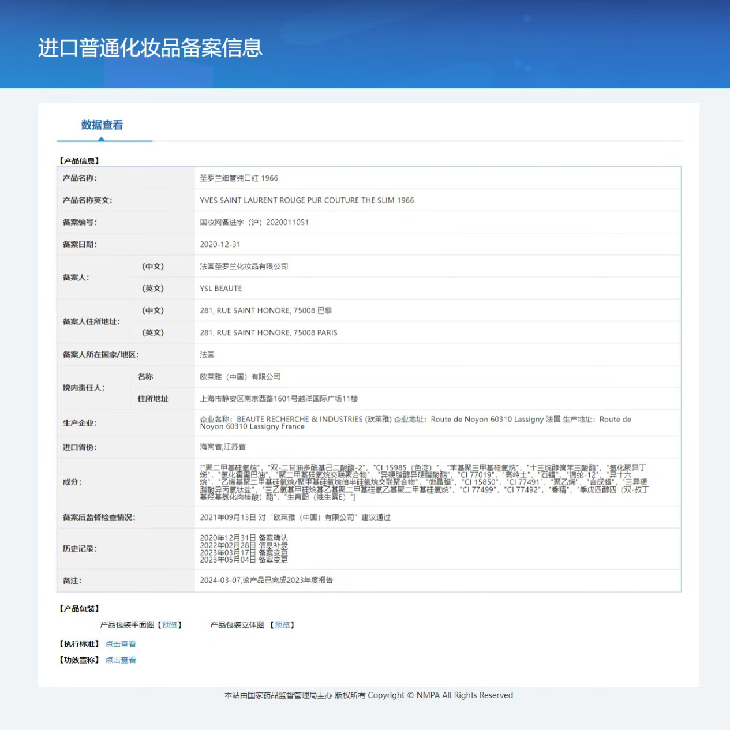The height and width of the screenshot is (730, 730).
Task: Open 预览 for 产品包装立体图
Action: pos(282,624)
